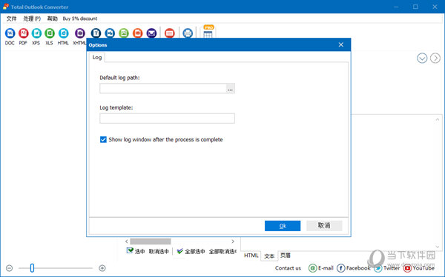This screenshot has height=277, width=445.
Task: Select the XLS conversion icon
Action: click(50, 33)
